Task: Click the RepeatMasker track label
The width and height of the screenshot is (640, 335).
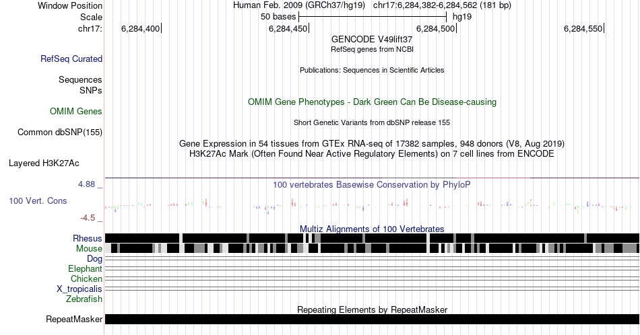Action: (x=74, y=319)
